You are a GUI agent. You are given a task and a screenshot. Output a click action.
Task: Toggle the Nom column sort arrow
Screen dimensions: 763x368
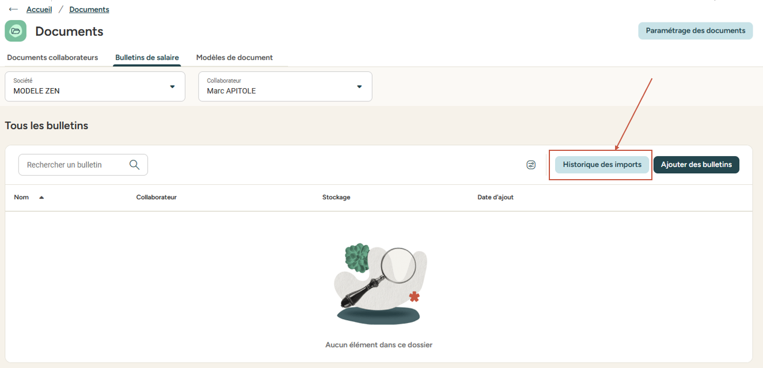[x=41, y=198]
